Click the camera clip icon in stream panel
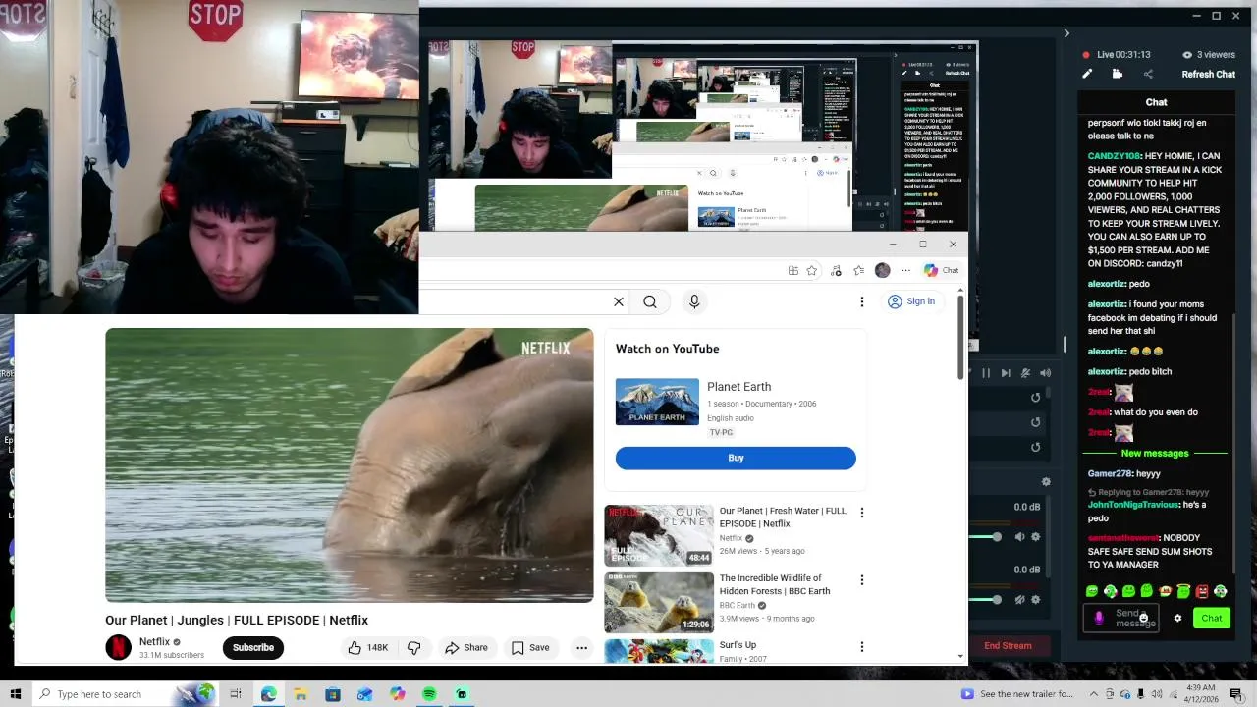This screenshot has width=1257, height=707. pyautogui.click(x=1118, y=74)
